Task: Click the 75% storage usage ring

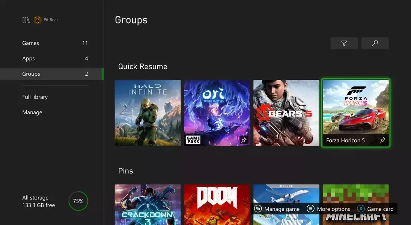Action: tap(78, 201)
